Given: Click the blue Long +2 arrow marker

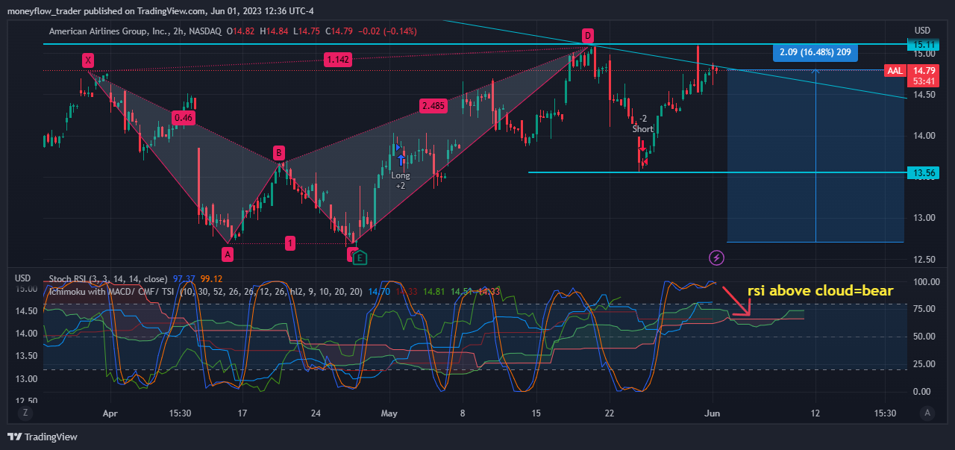Looking at the screenshot, I should (401, 159).
